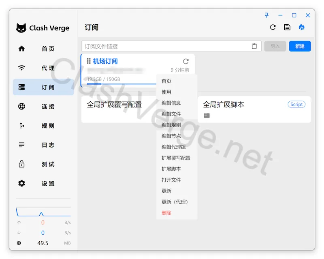This screenshot has height=259, width=324.
Task: Select the 订阅 subscriptions sidebar item
Action: tap(43, 87)
